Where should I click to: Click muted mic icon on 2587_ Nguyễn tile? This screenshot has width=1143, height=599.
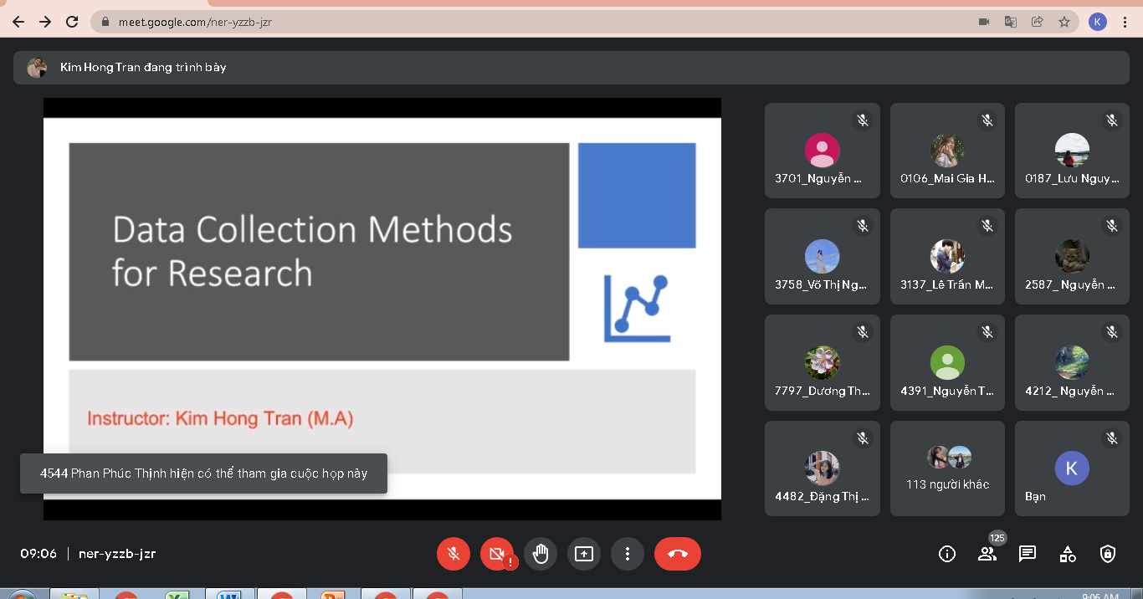point(1112,226)
